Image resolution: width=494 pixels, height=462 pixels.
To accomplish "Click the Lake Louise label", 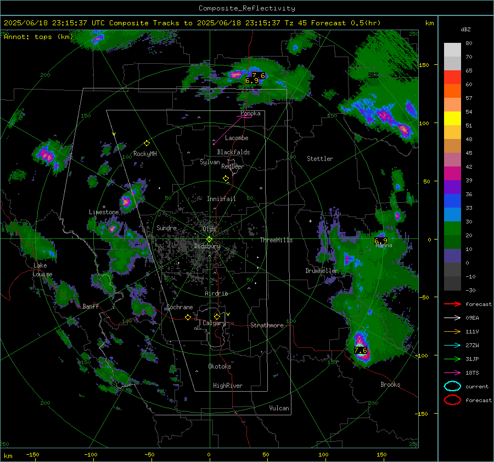I will (x=42, y=270).
